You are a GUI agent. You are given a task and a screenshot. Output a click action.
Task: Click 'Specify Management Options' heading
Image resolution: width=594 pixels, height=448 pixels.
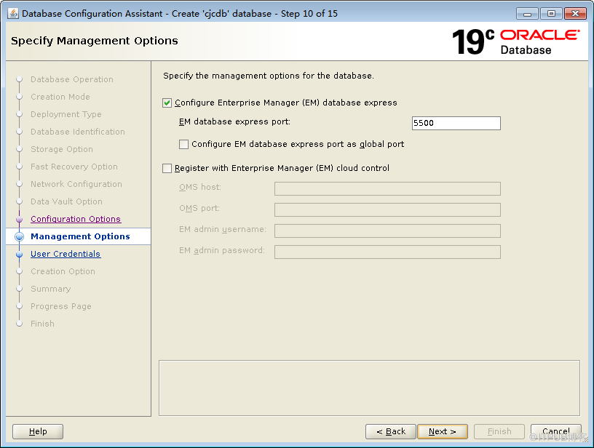95,41
